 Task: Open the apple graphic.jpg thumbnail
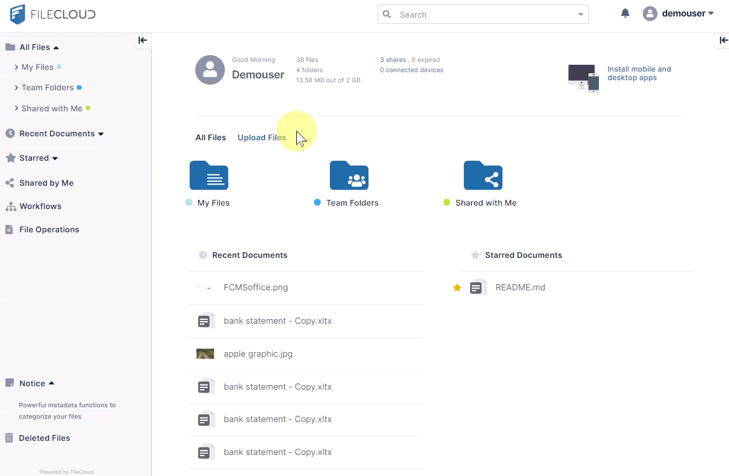tap(205, 354)
